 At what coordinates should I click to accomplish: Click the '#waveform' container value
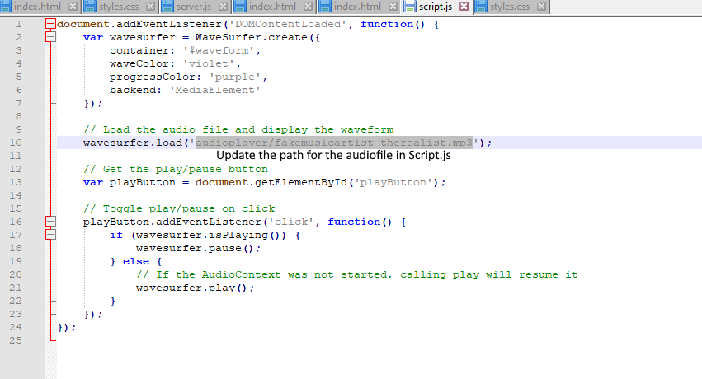(219, 50)
